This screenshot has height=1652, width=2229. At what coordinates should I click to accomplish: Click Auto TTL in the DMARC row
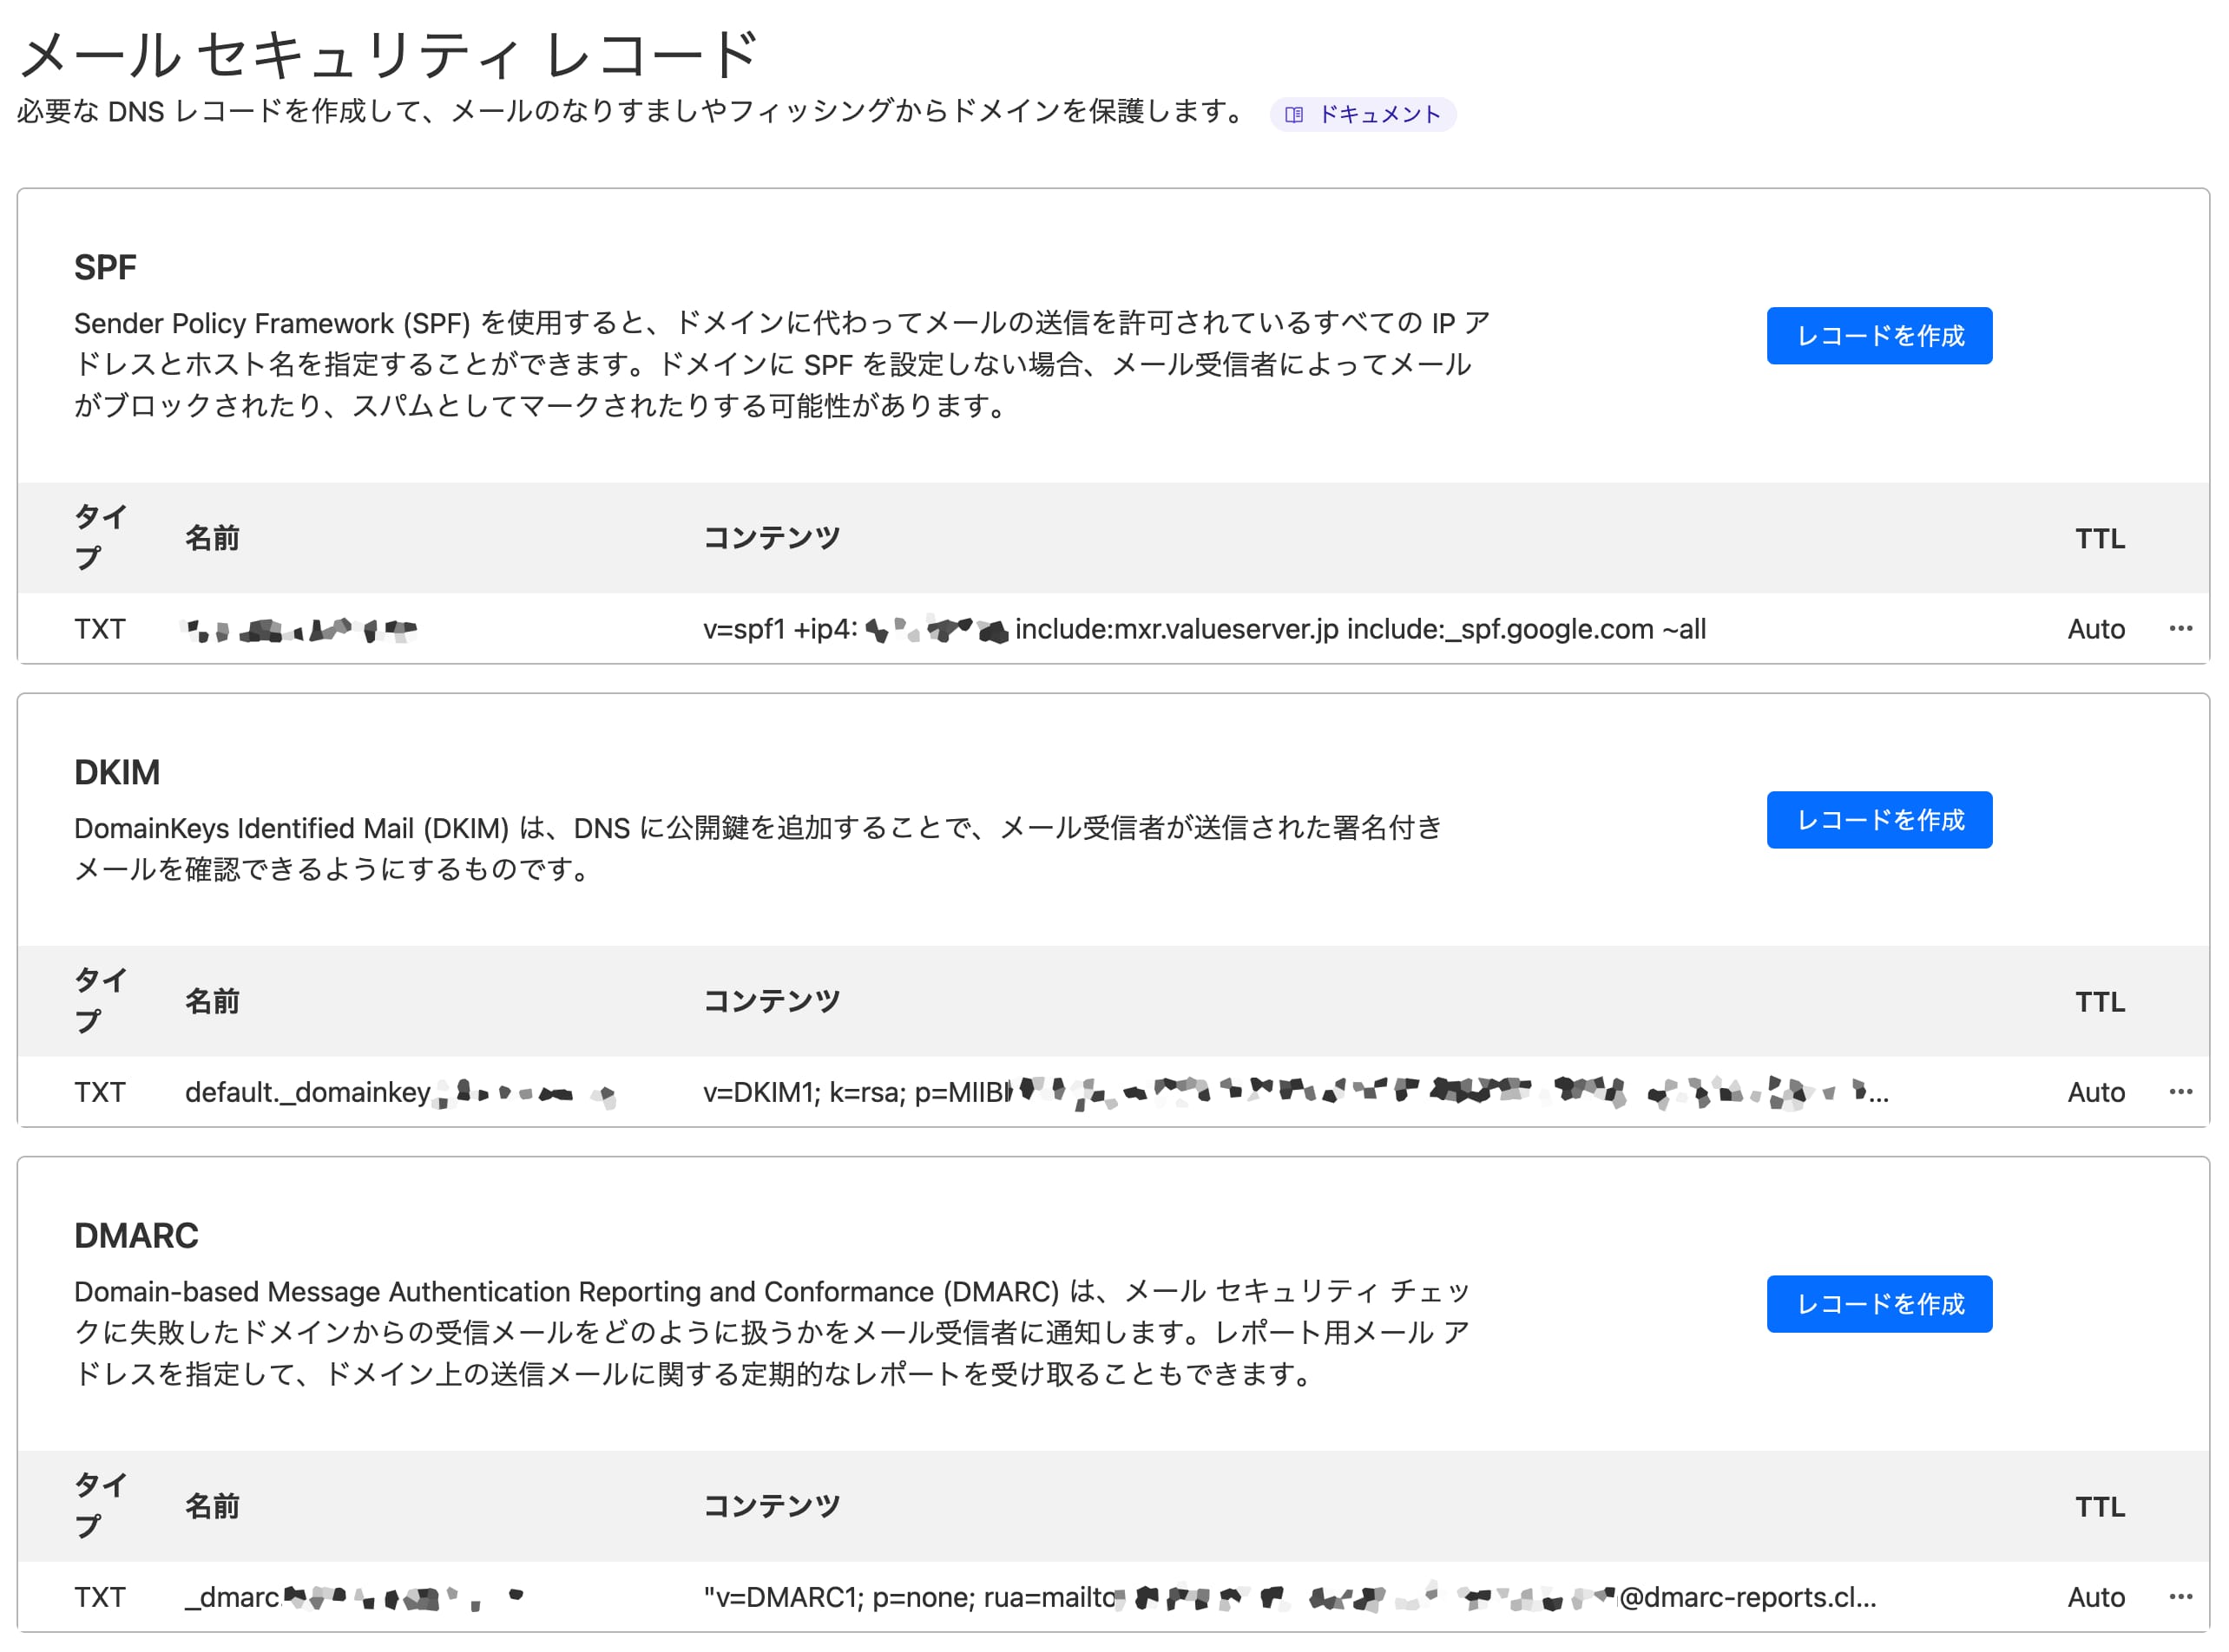(2096, 1597)
